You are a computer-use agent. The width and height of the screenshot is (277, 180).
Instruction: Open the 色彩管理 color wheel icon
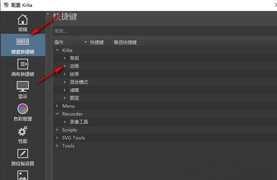[x=23, y=109]
